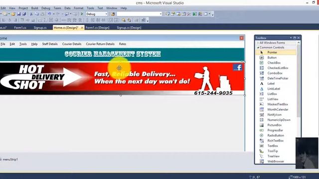
Task: Open the Format menu
Action: pos(79,8)
